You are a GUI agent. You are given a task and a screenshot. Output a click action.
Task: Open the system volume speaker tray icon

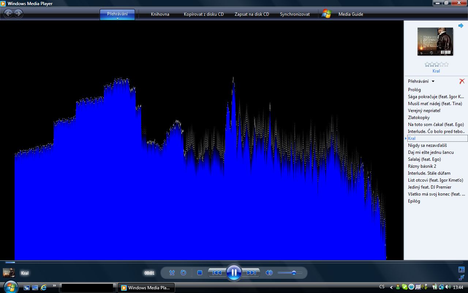[448, 287]
